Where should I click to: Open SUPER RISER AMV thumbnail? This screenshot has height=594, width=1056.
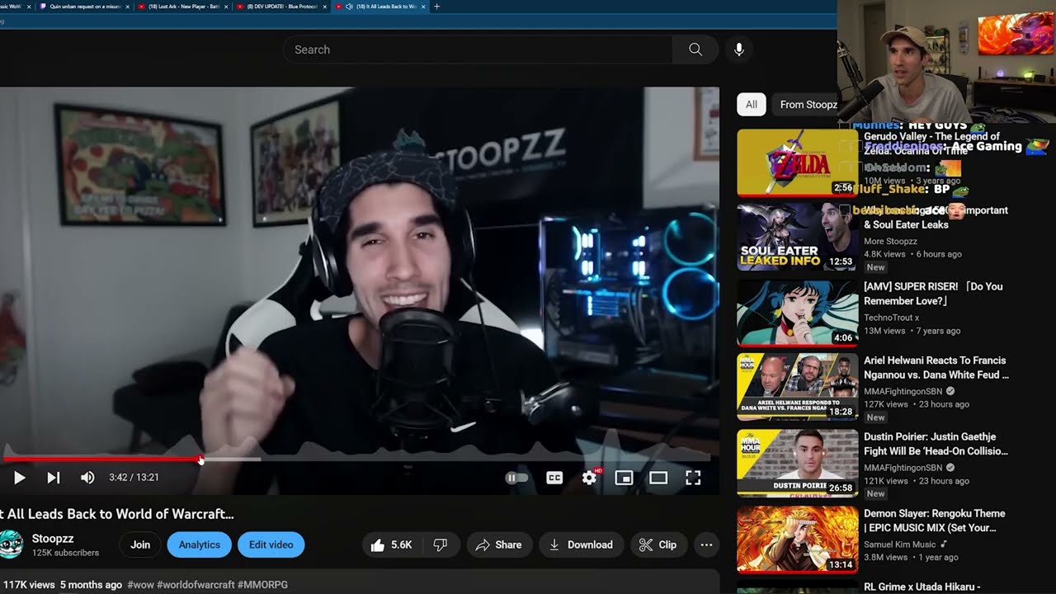797,313
